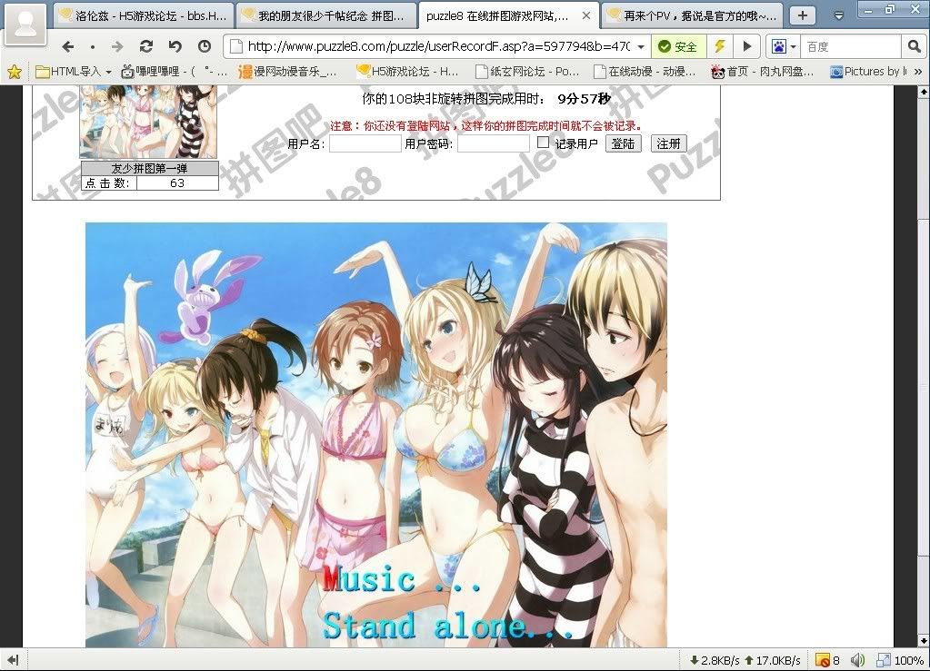Click the play arrow icon beside the address bar
Viewport: 930px width, 671px height.
click(747, 46)
